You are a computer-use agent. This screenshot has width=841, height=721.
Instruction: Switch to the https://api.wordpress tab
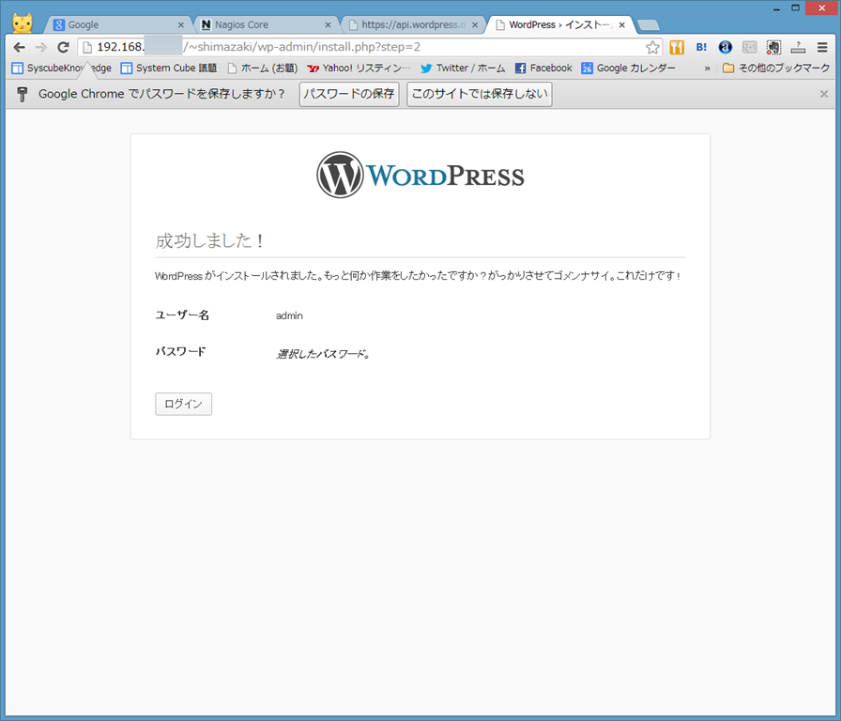click(x=413, y=24)
